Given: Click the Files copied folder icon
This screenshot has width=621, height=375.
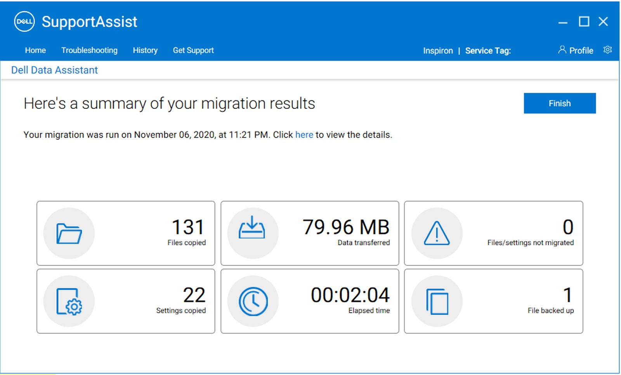Looking at the screenshot, I should coord(69,233).
